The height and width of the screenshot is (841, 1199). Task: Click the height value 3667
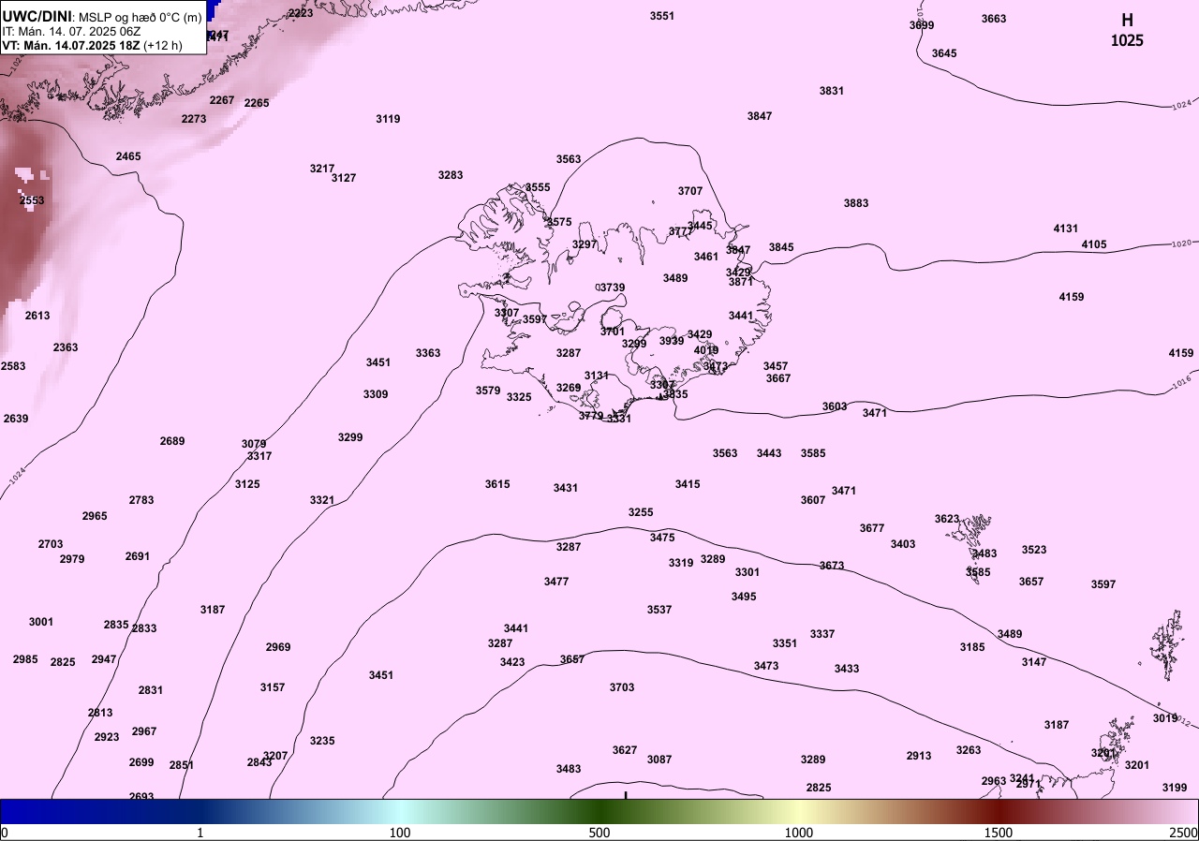778,378
